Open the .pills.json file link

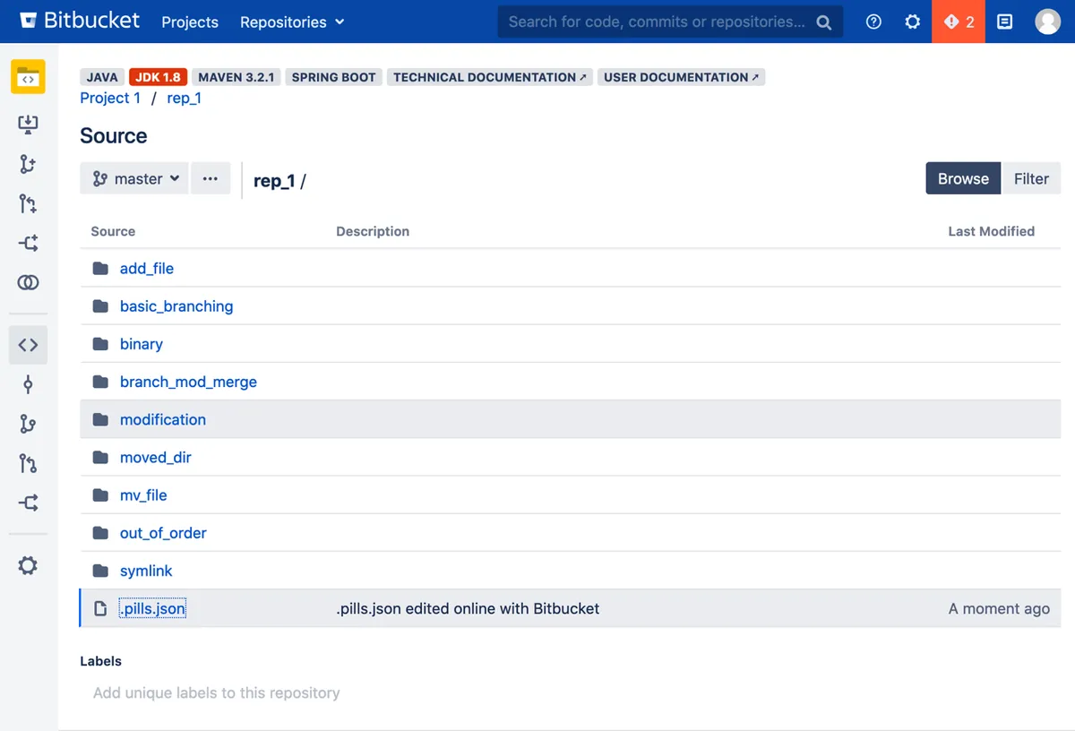tap(152, 609)
